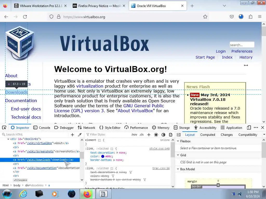
Task: Click the whitespace badge in markup
Action: coord(20,180)
